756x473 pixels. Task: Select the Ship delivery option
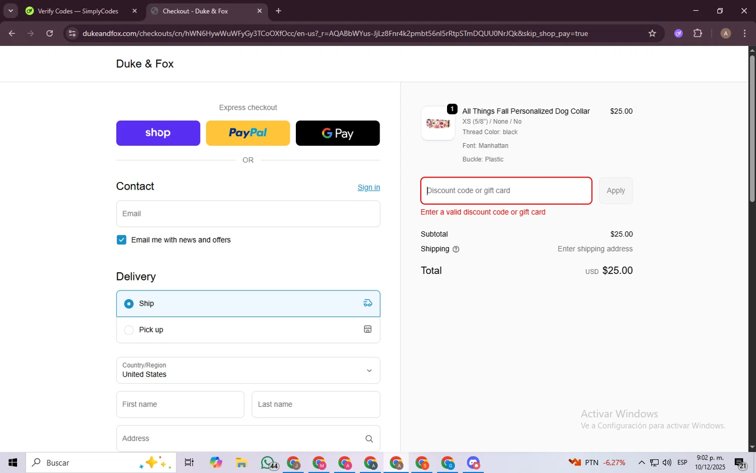pyautogui.click(x=248, y=304)
